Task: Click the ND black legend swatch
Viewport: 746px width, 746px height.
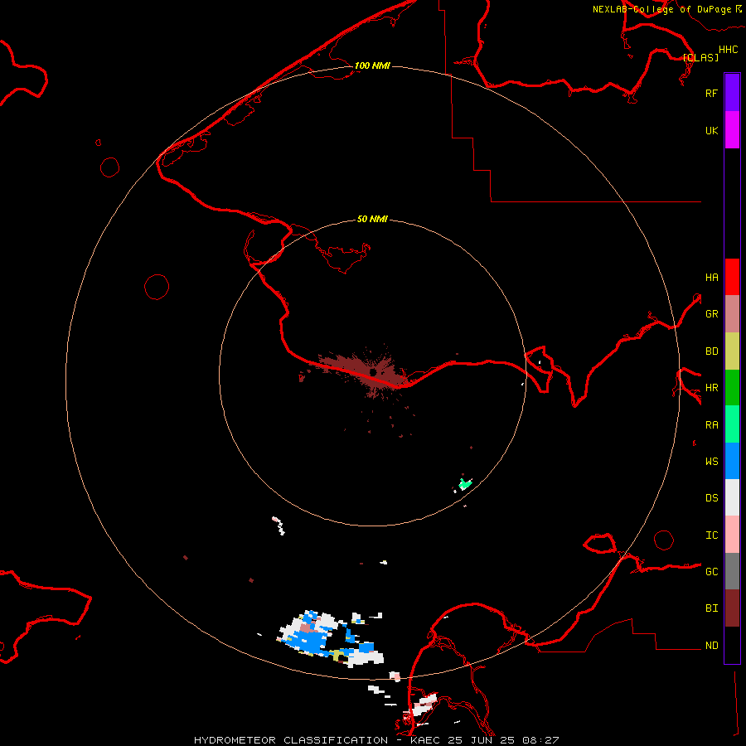Action: point(732,645)
